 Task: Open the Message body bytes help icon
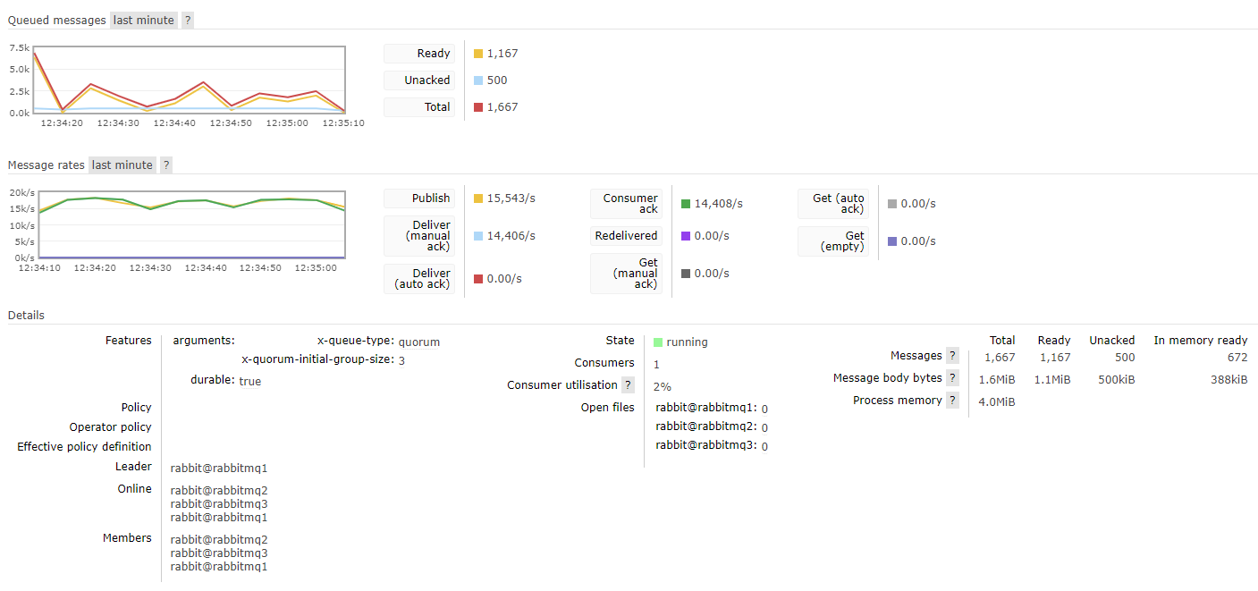pos(954,377)
